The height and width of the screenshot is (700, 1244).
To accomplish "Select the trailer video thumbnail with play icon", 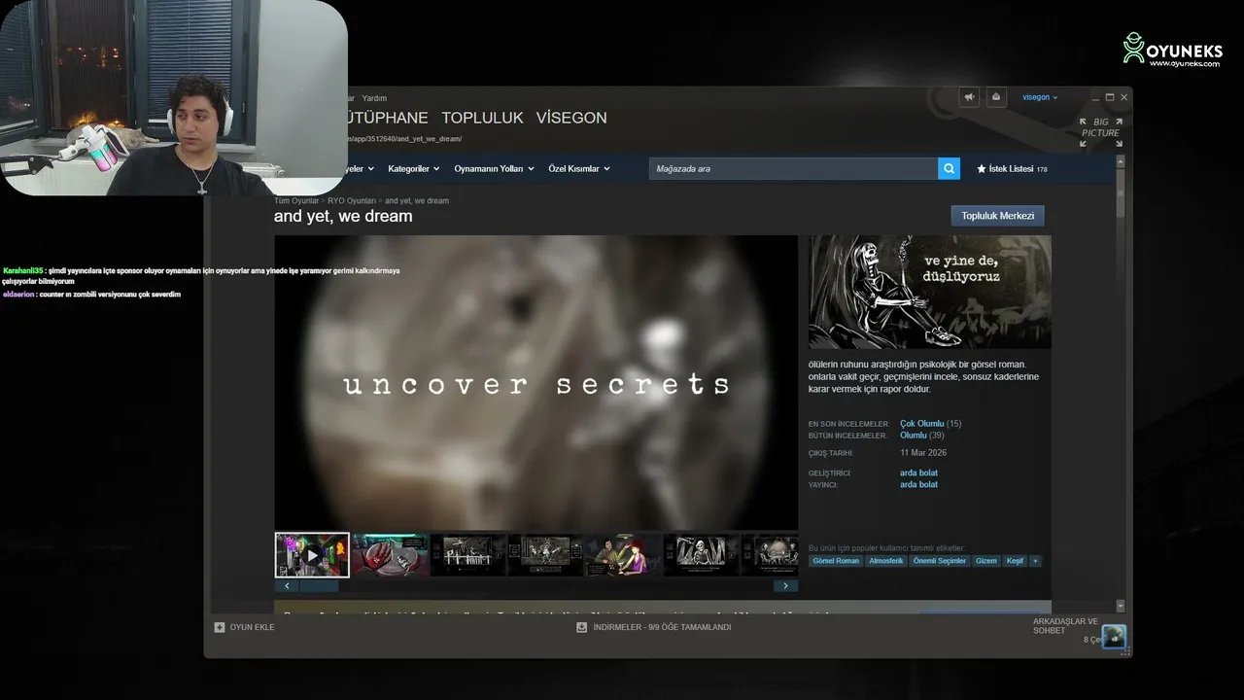I will point(312,555).
